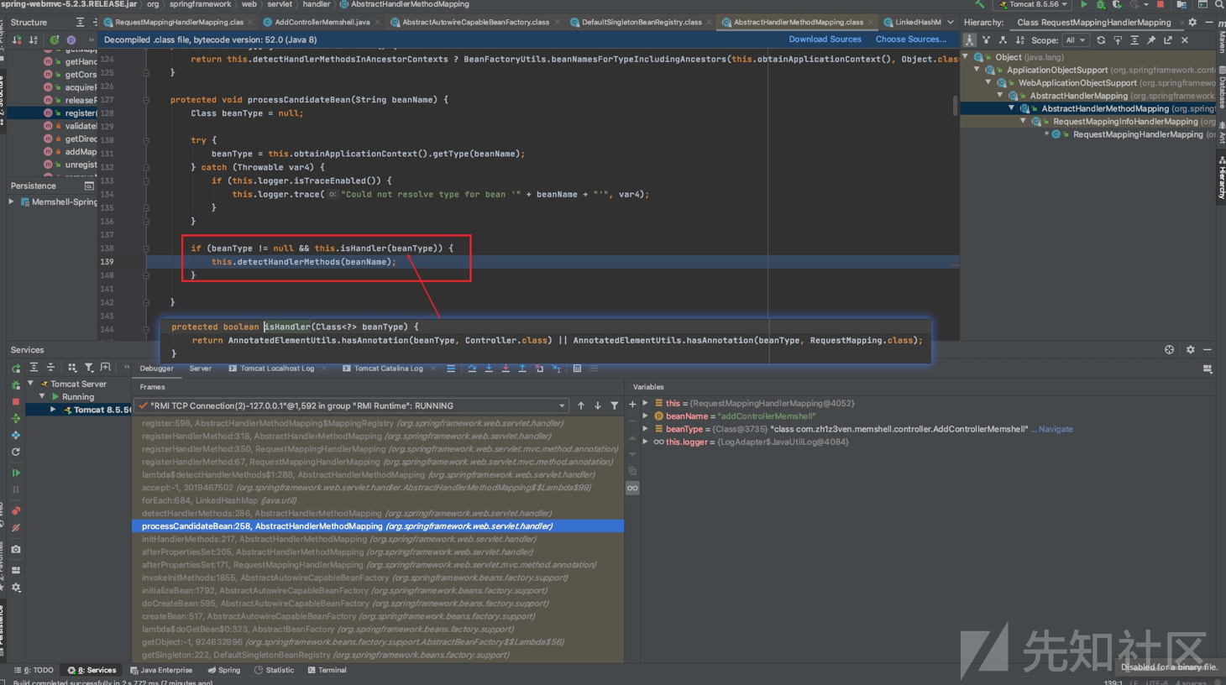Click Choose Sources link
The width and height of the screenshot is (1226, 685).
[x=910, y=39]
